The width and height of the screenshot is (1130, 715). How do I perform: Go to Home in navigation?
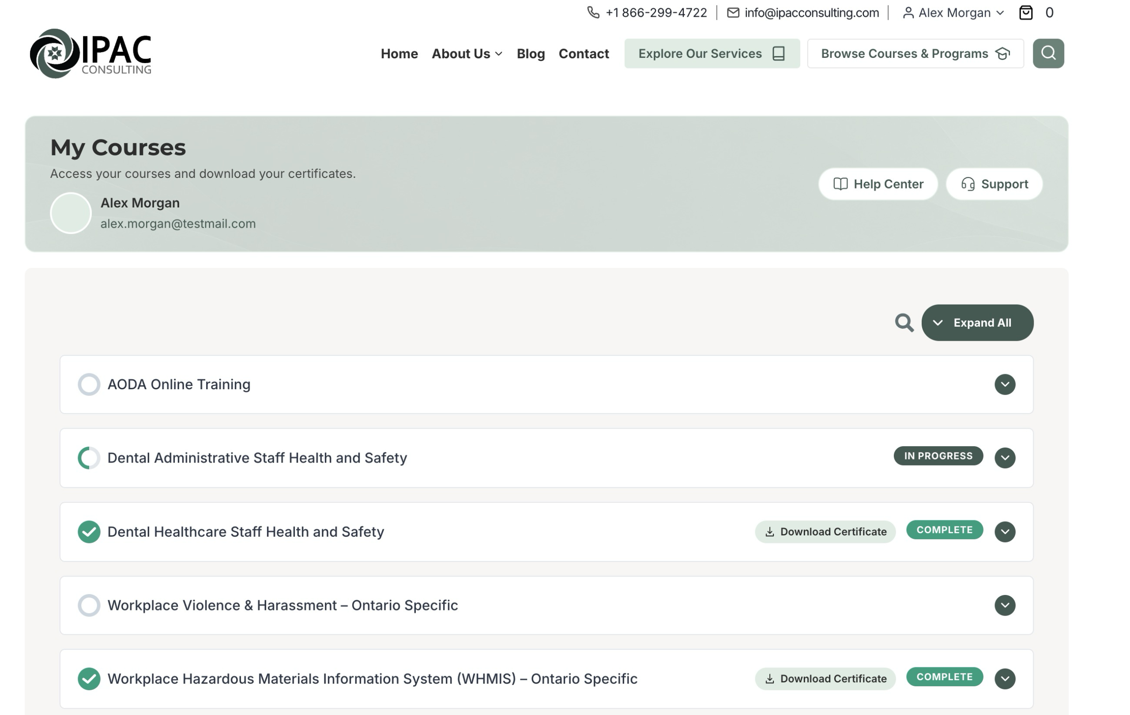[399, 53]
